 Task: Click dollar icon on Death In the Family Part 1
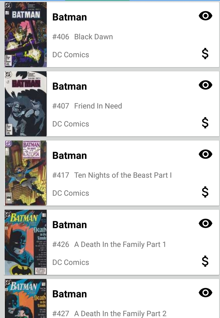(x=205, y=261)
